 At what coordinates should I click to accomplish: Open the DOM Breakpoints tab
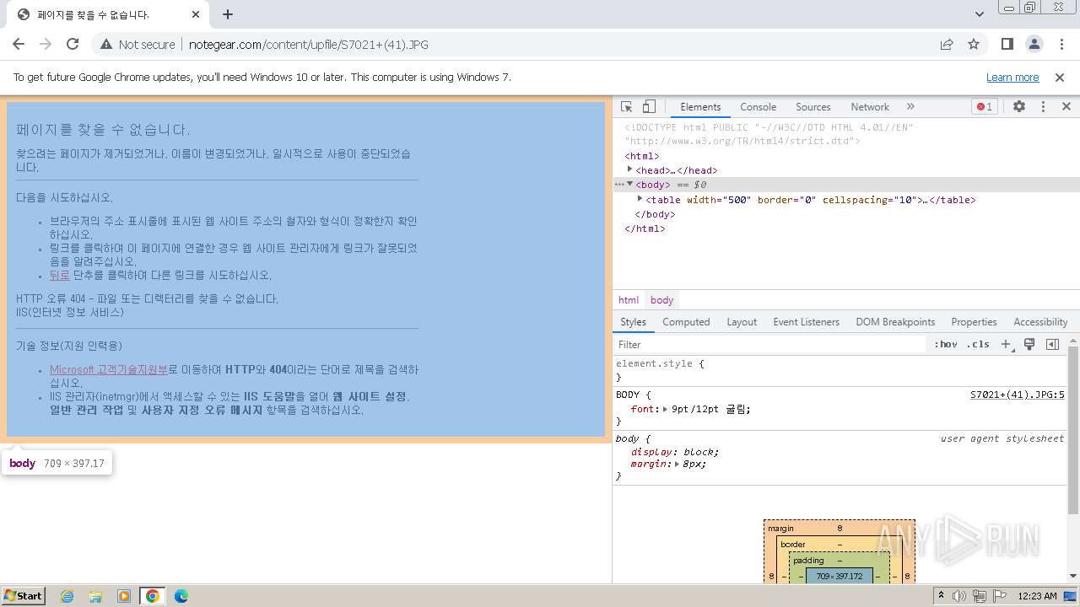click(895, 322)
